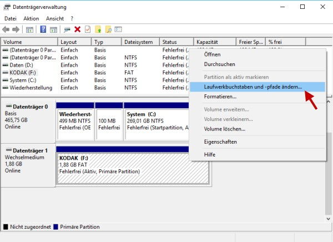
Task: Click drive icon beside KODAK (F:) in list
Action: [6, 73]
